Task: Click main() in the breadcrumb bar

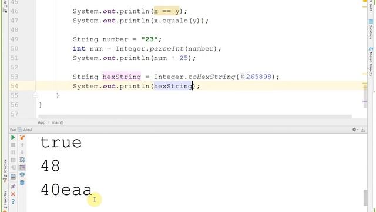Action: point(58,122)
